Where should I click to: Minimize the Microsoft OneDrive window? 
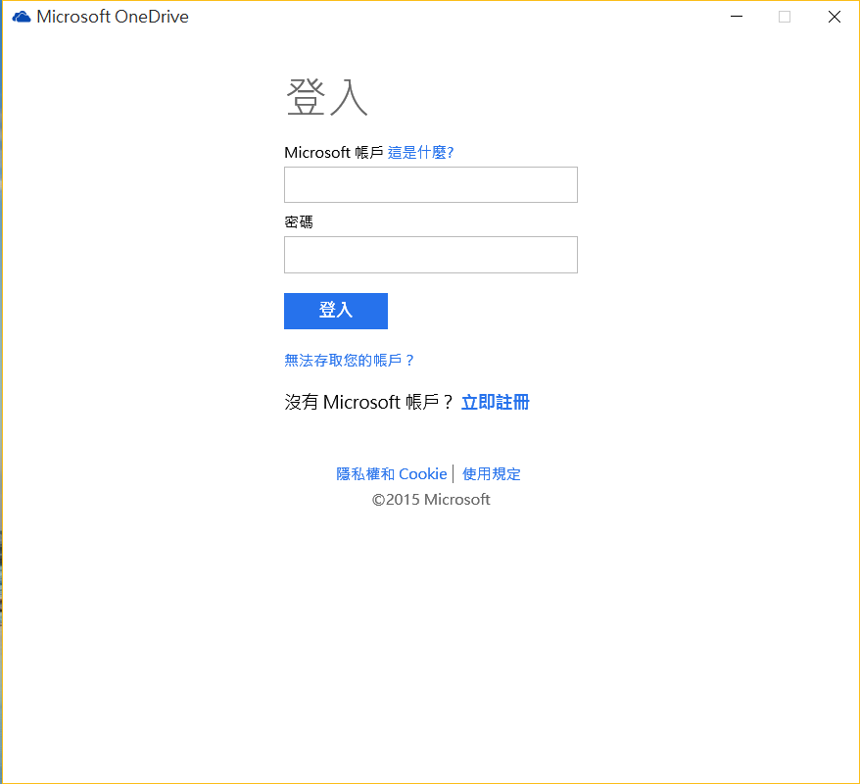(737, 17)
